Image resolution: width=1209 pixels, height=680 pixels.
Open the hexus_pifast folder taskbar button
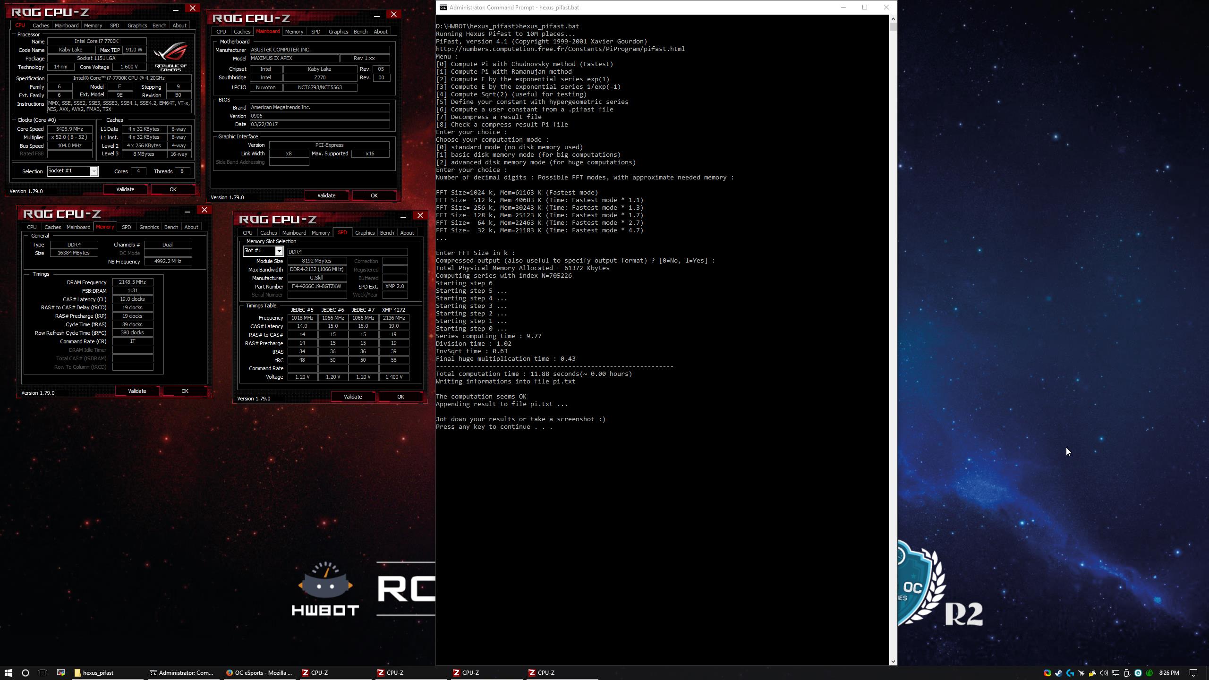(107, 673)
